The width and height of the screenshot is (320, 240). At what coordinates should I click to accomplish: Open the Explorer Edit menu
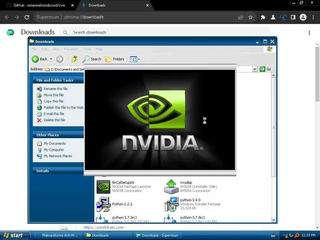click(44, 49)
